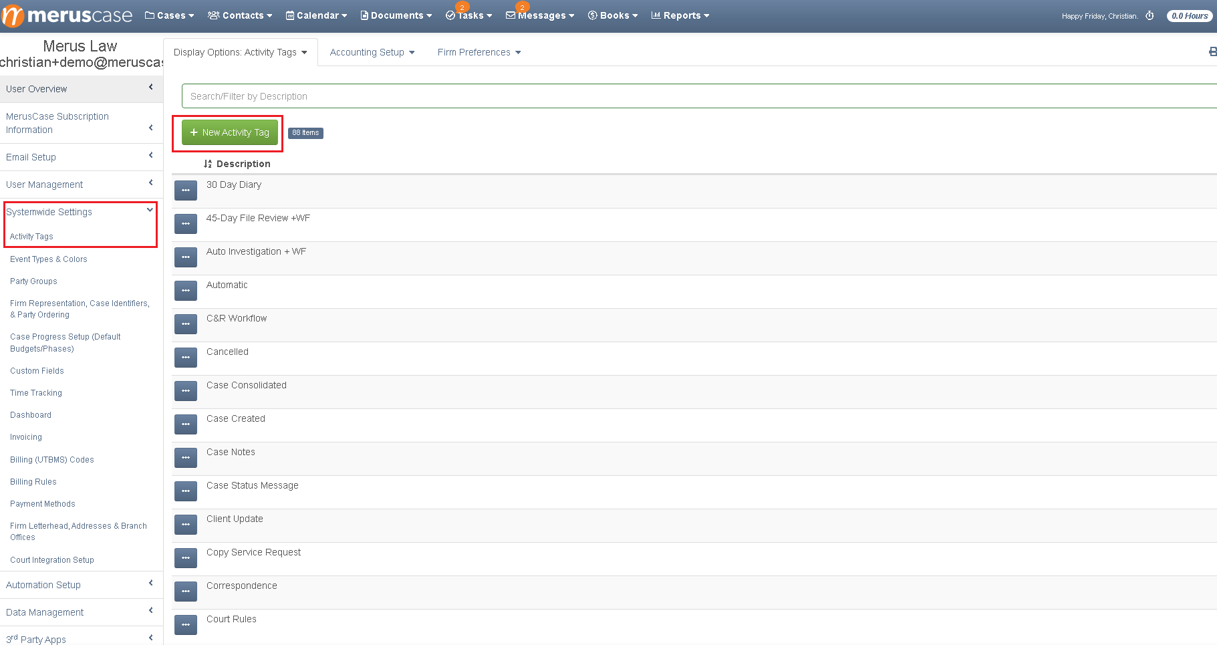The image size is (1217, 645).
Task: Open Dashboard settings link
Action: [x=31, y=415]
